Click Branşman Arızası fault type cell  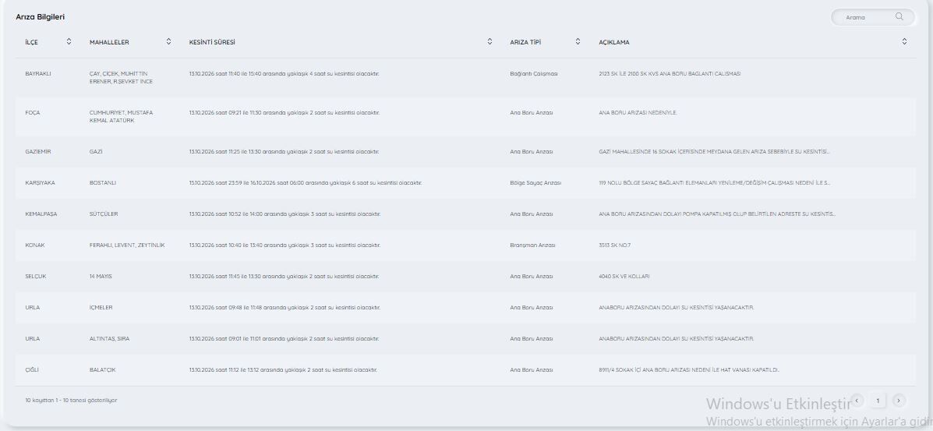point(532,246)
